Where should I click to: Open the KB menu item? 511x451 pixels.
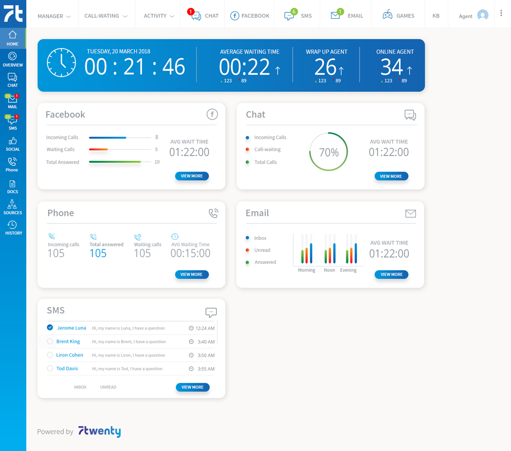pos(436,16)
